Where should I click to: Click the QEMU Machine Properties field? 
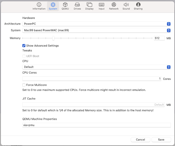97,125
